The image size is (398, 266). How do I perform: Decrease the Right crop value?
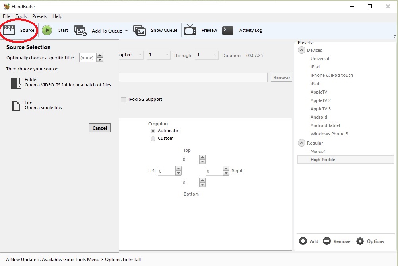click(226, 173)
